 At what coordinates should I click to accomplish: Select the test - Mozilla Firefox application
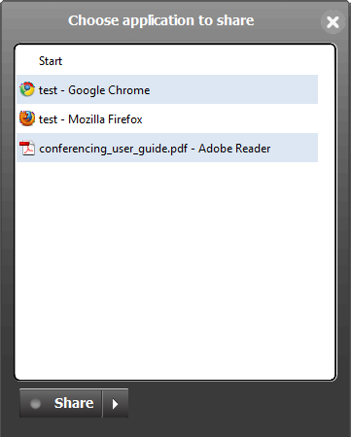pyautogui.click(x=167, y=118)
